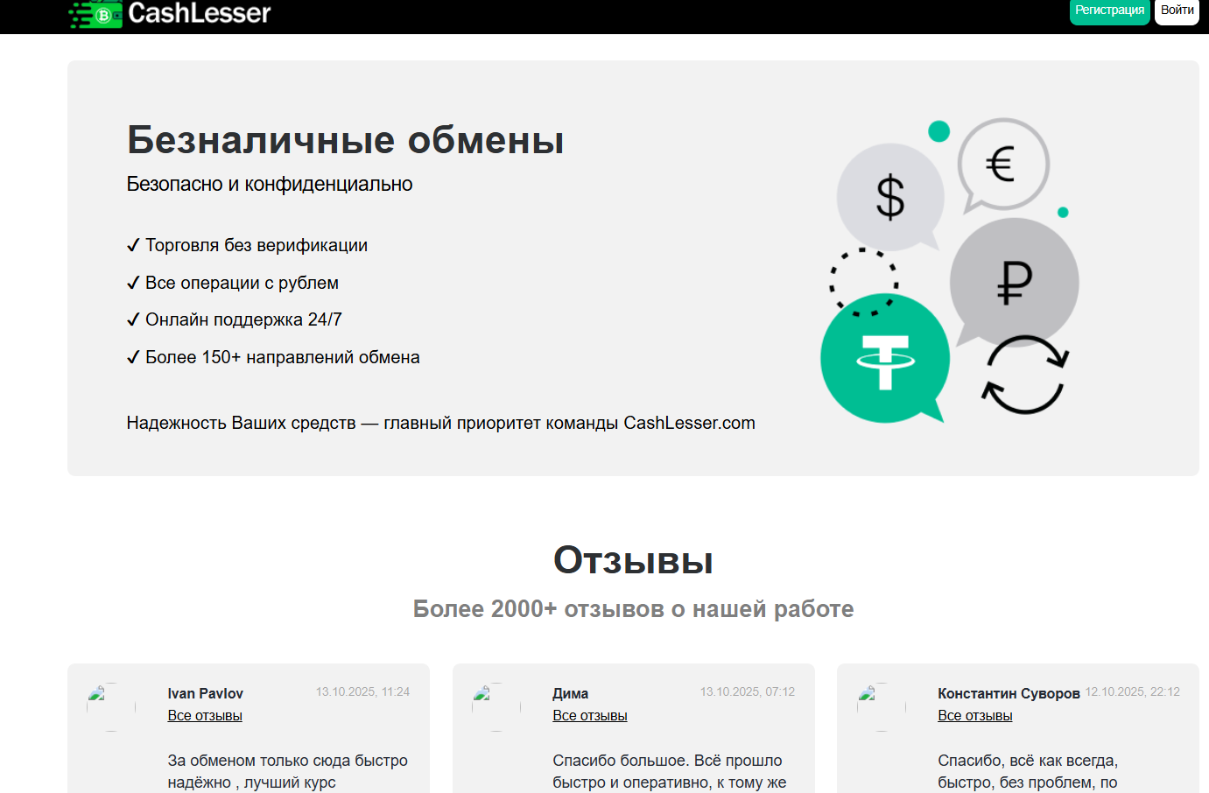1209x793 pixels.
Task: Click review text Спасибо, всё как всегда
Action: [1029, 772]
